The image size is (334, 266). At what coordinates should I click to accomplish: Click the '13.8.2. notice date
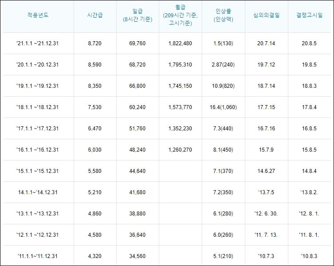point(309,192)
